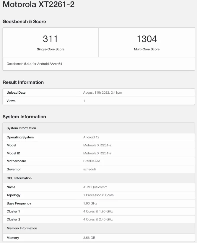Click the Governor value schedutil
This screenshot has height=243, width=197.
(x=90, y=169)
